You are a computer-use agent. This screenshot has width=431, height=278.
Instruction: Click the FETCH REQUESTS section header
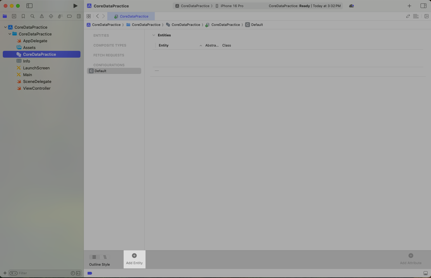tap(109, 55)
